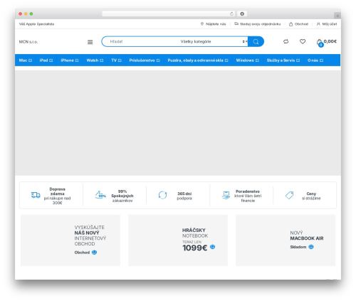Click the Nájdete nás link
The width and height of the screenshot is (356, 301).
point(216,24)
